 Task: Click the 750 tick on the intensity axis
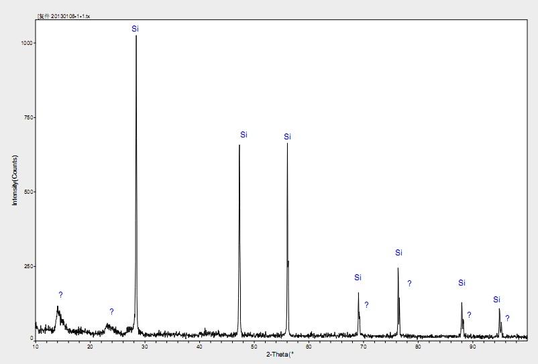tap(28, 117)
